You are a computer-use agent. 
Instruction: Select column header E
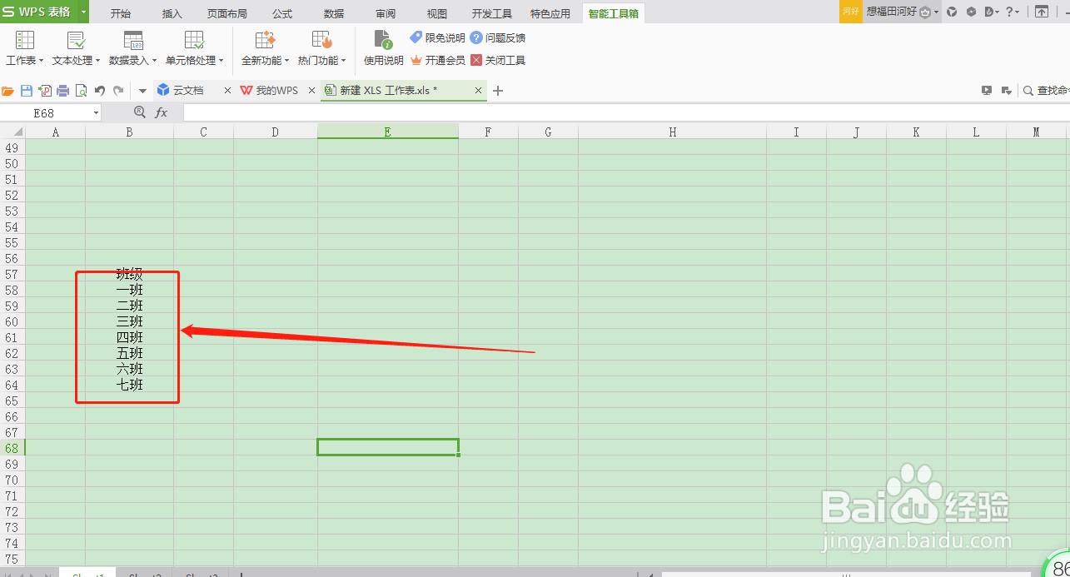pyautogui.click(x=388, y=132)
